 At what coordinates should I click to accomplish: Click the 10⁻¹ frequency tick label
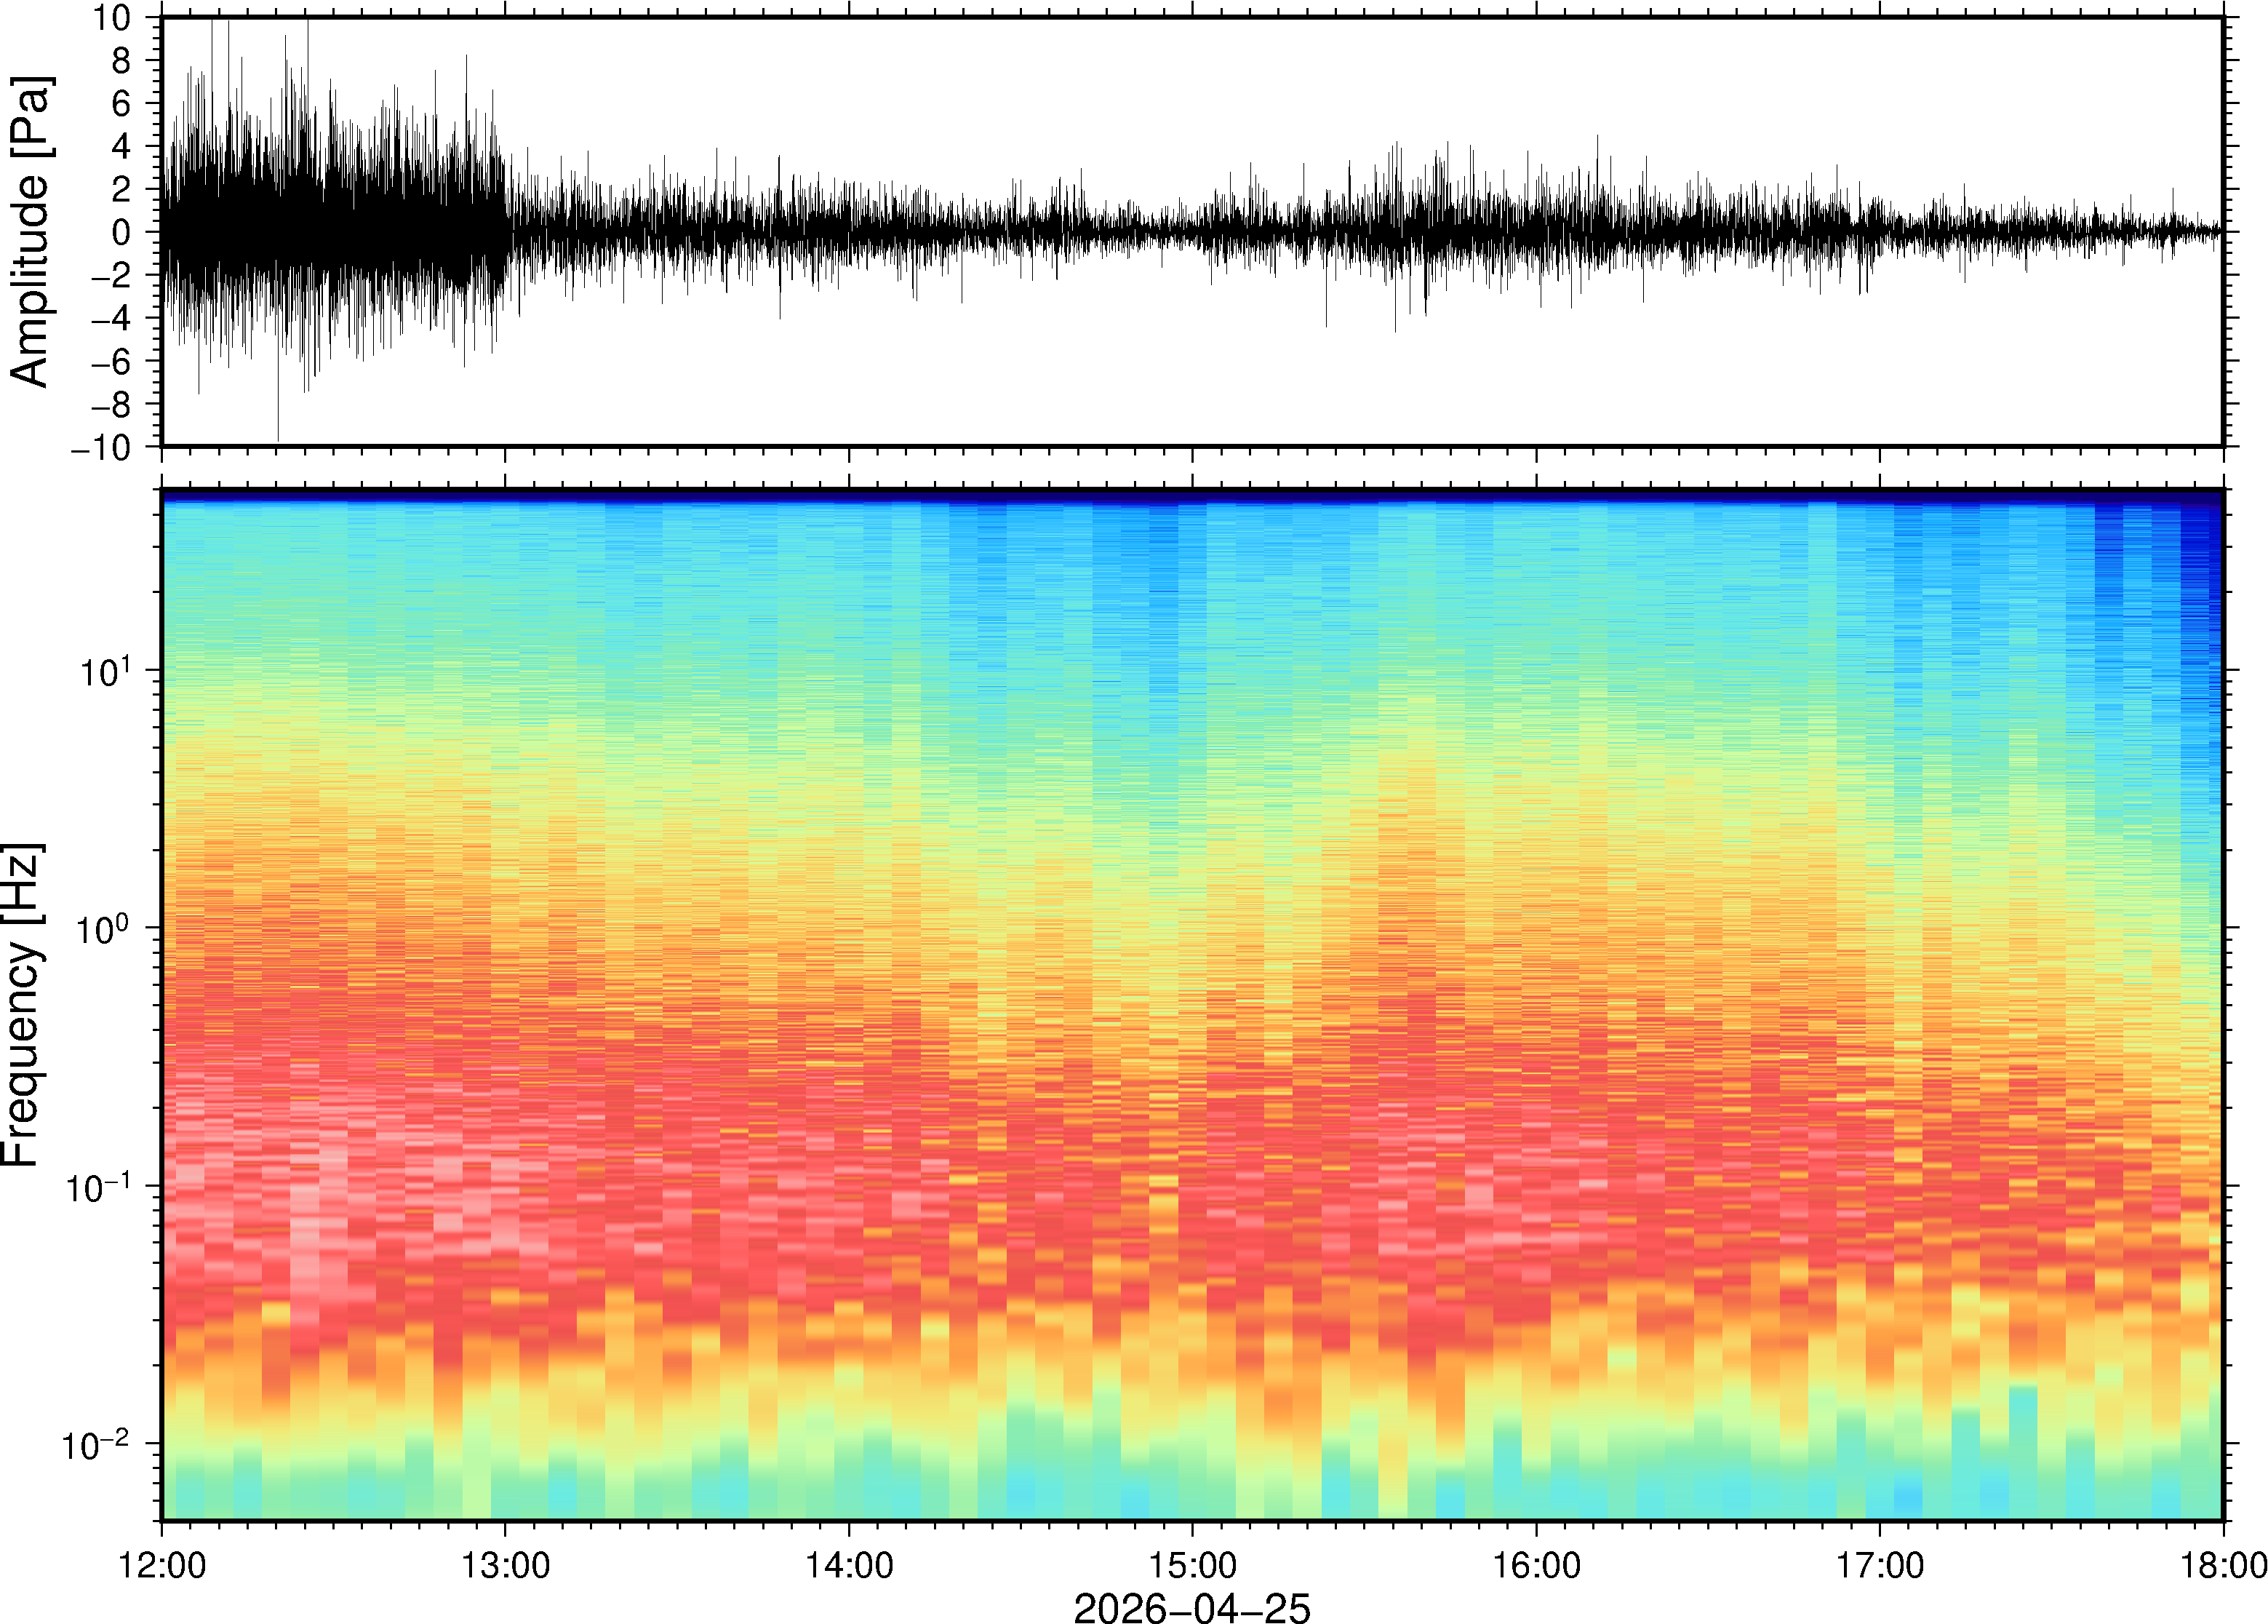100,1187
